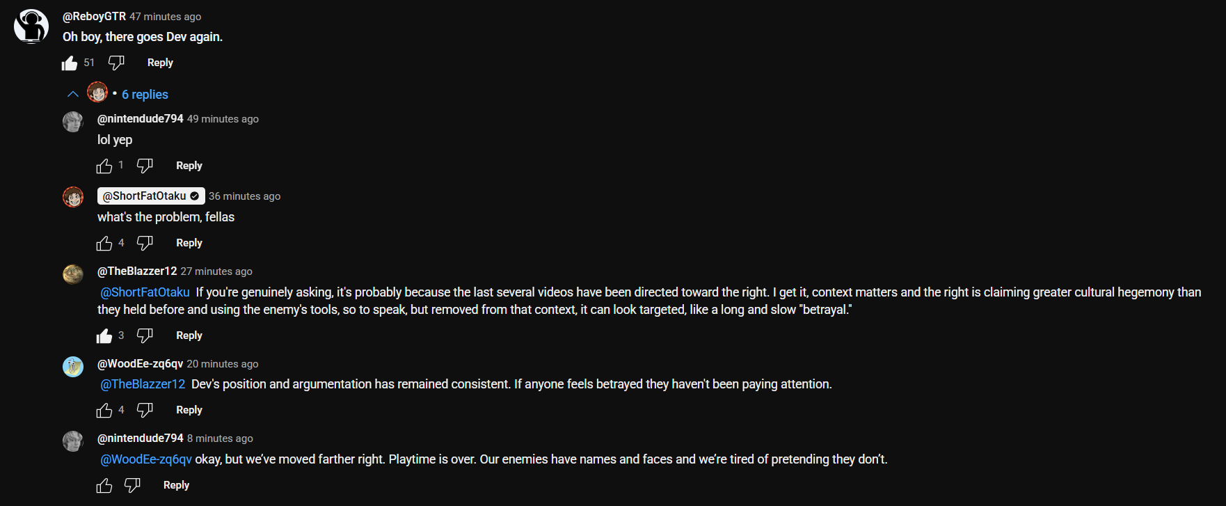Screen dimensions: 1226x506
Task: Open ReboyGTR's channel avatar
Action: point(31,26)
